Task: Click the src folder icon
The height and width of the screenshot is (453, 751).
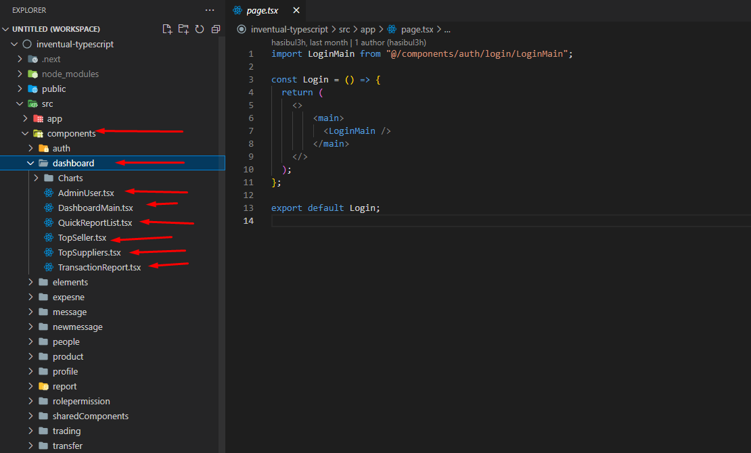Action: pos(33,104)
